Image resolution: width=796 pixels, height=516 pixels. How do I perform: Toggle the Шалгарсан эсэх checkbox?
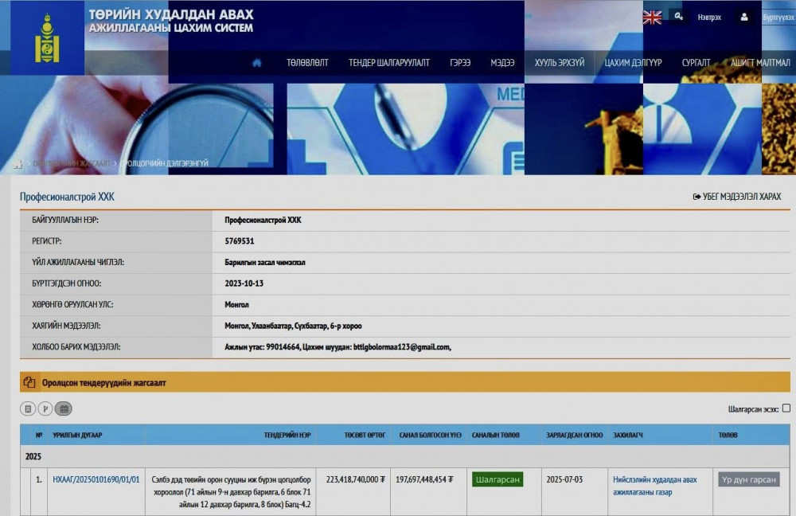pyautogui.click(x=786, y=408)
